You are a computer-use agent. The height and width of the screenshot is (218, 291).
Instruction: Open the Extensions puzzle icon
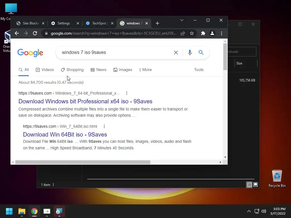click(203, 33)
